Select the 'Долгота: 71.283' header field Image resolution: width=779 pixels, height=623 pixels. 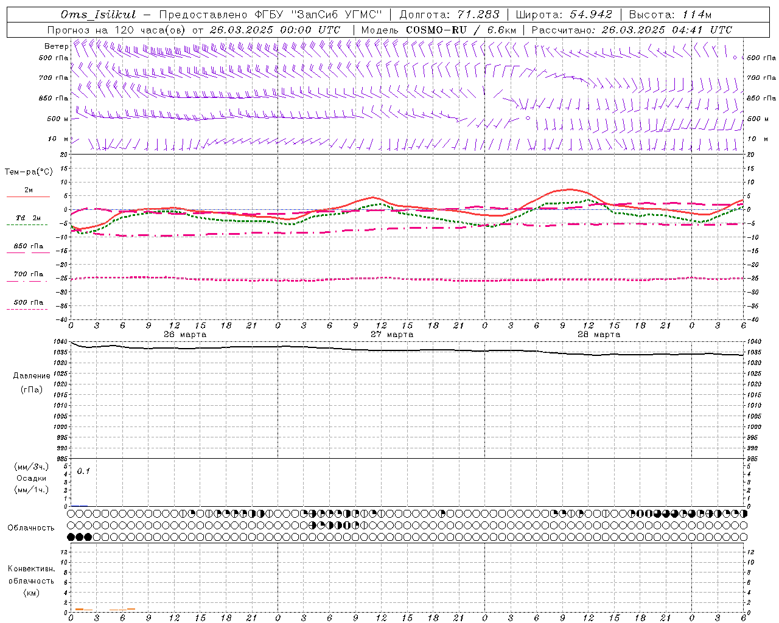tap(449, 15)
